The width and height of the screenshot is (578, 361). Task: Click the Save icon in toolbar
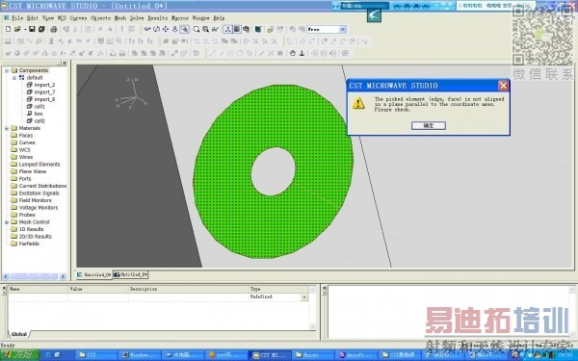[x=32, y=29]
